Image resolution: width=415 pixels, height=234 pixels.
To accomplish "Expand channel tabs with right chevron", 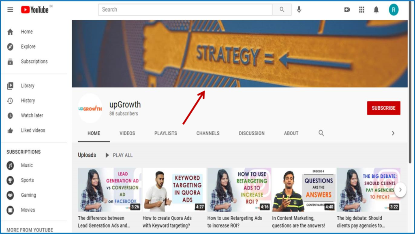I will 393,133.
